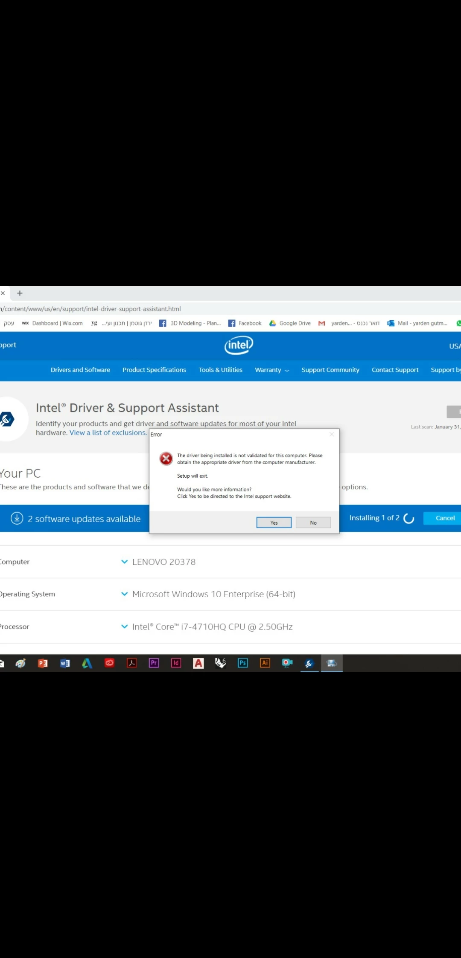Image resolution: width=461 pixels, height=958 pixels.
Task: Open the Hebrew yg bookmark
Action: point(121,323)
